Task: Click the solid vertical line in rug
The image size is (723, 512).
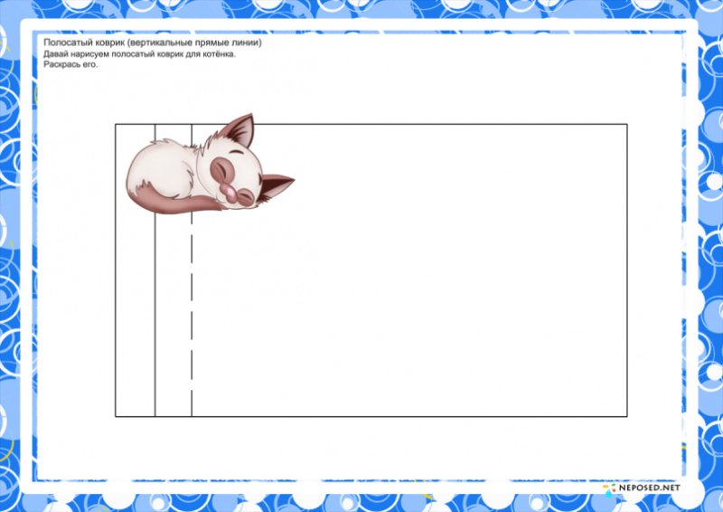Action: coord(155,317)
